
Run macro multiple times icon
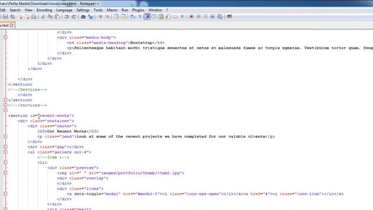[213, 17]
